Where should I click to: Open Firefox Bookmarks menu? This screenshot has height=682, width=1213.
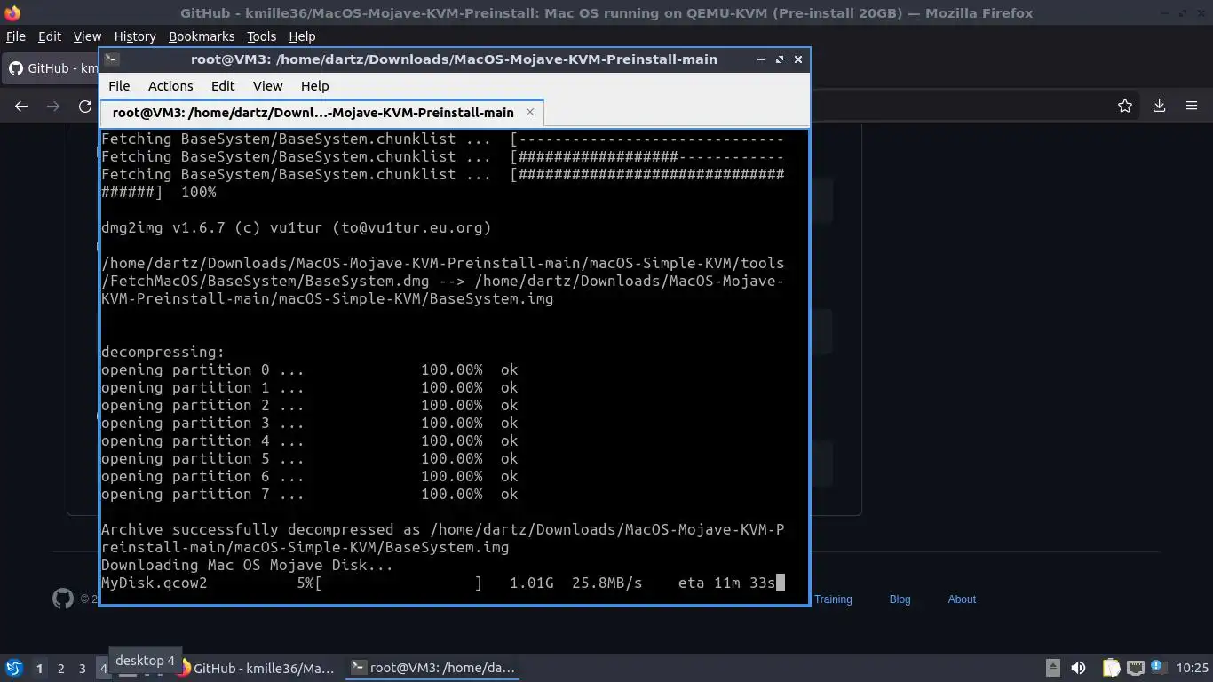(202, 36)
